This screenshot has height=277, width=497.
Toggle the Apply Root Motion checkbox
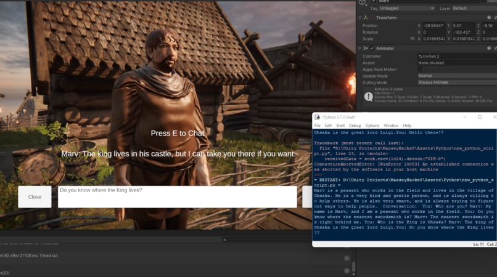pyautogui.click(x=420, y=70)
